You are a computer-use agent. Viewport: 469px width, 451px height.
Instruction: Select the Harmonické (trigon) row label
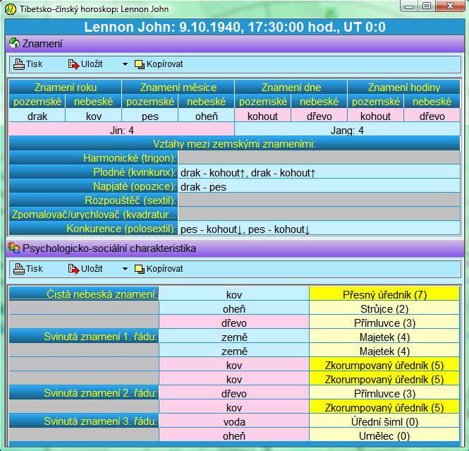click(x=93, y=158)
